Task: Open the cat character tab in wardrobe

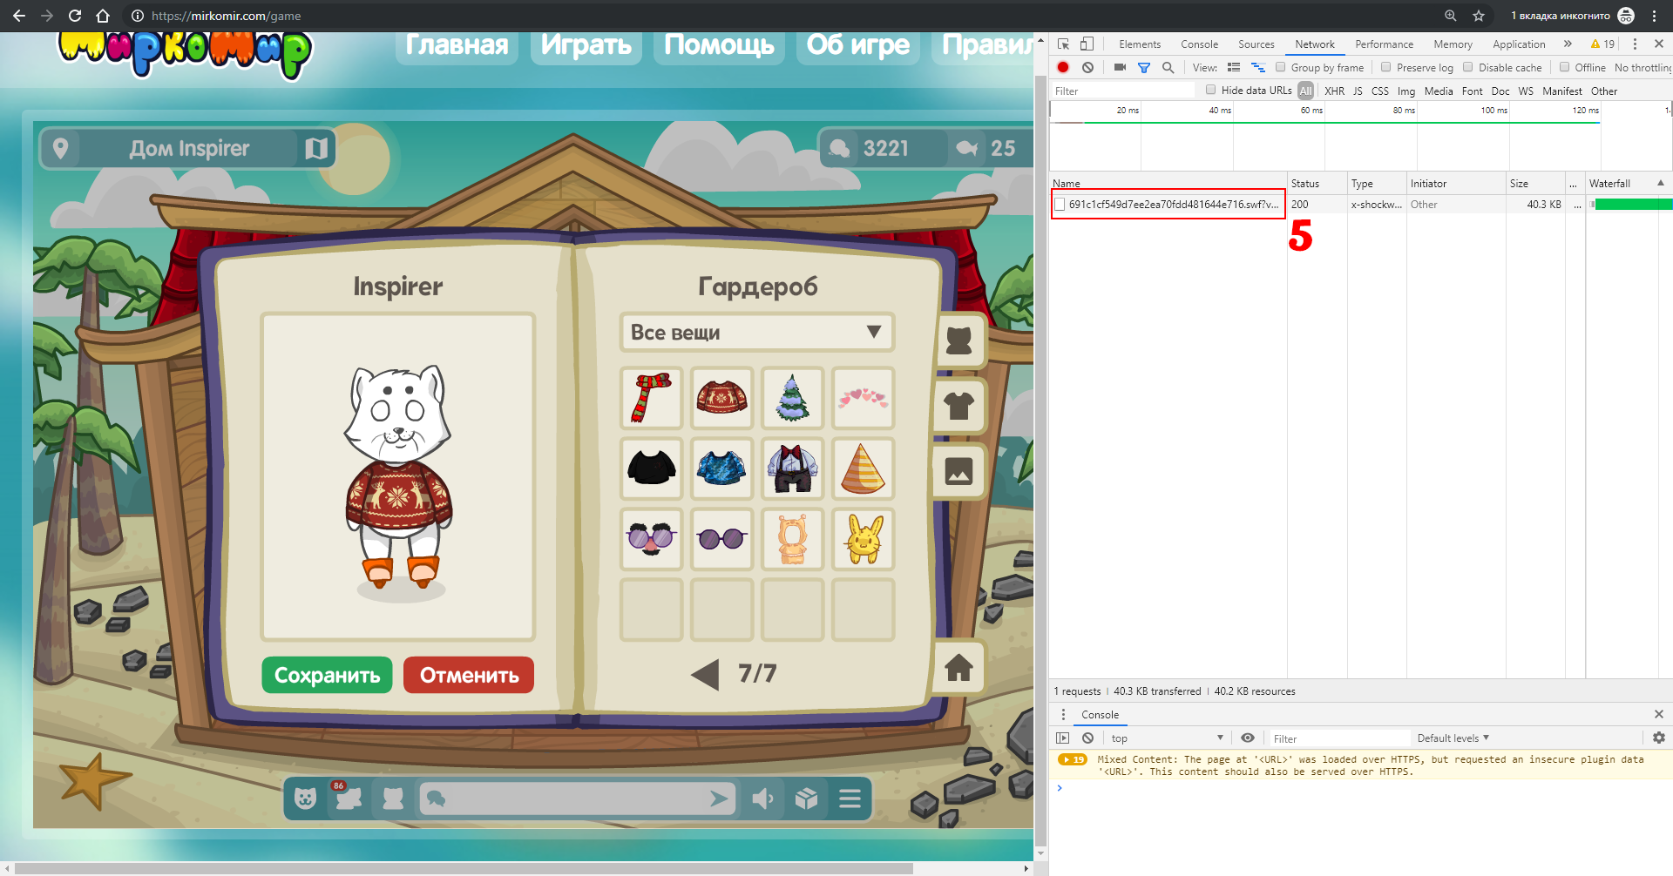Action: pyautogui.click(x=958, y=340)
